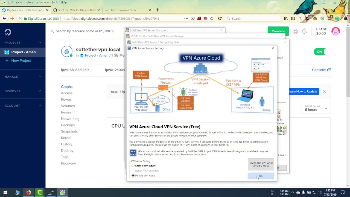
Task: Open DigitalOcean support lifebuoy icon
Action: 295,31
